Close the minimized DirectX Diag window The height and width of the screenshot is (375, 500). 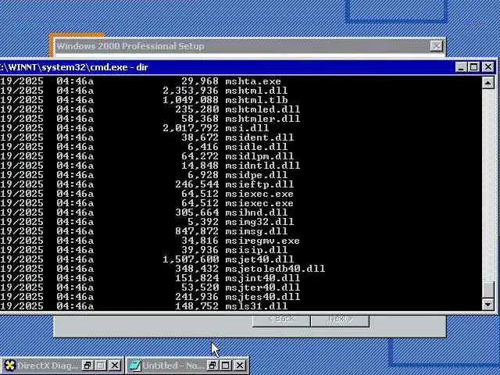click(x=115, y=366)
